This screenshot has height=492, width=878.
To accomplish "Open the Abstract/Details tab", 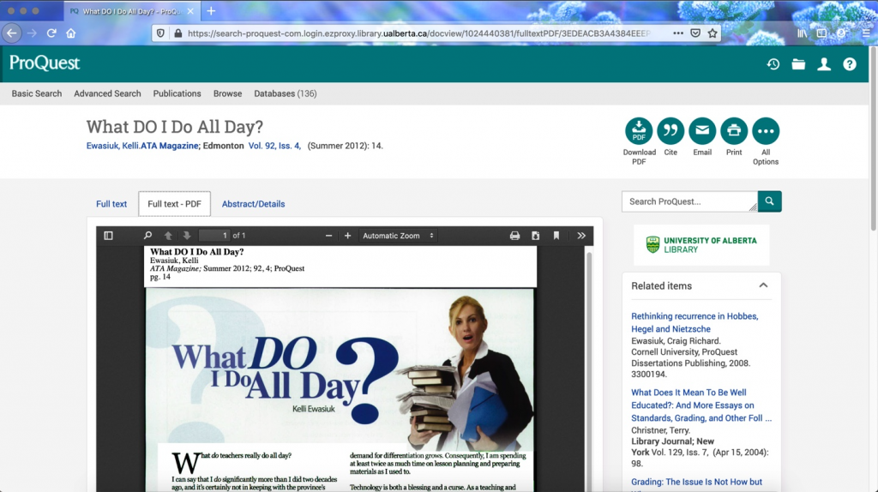I will point(253,204).
